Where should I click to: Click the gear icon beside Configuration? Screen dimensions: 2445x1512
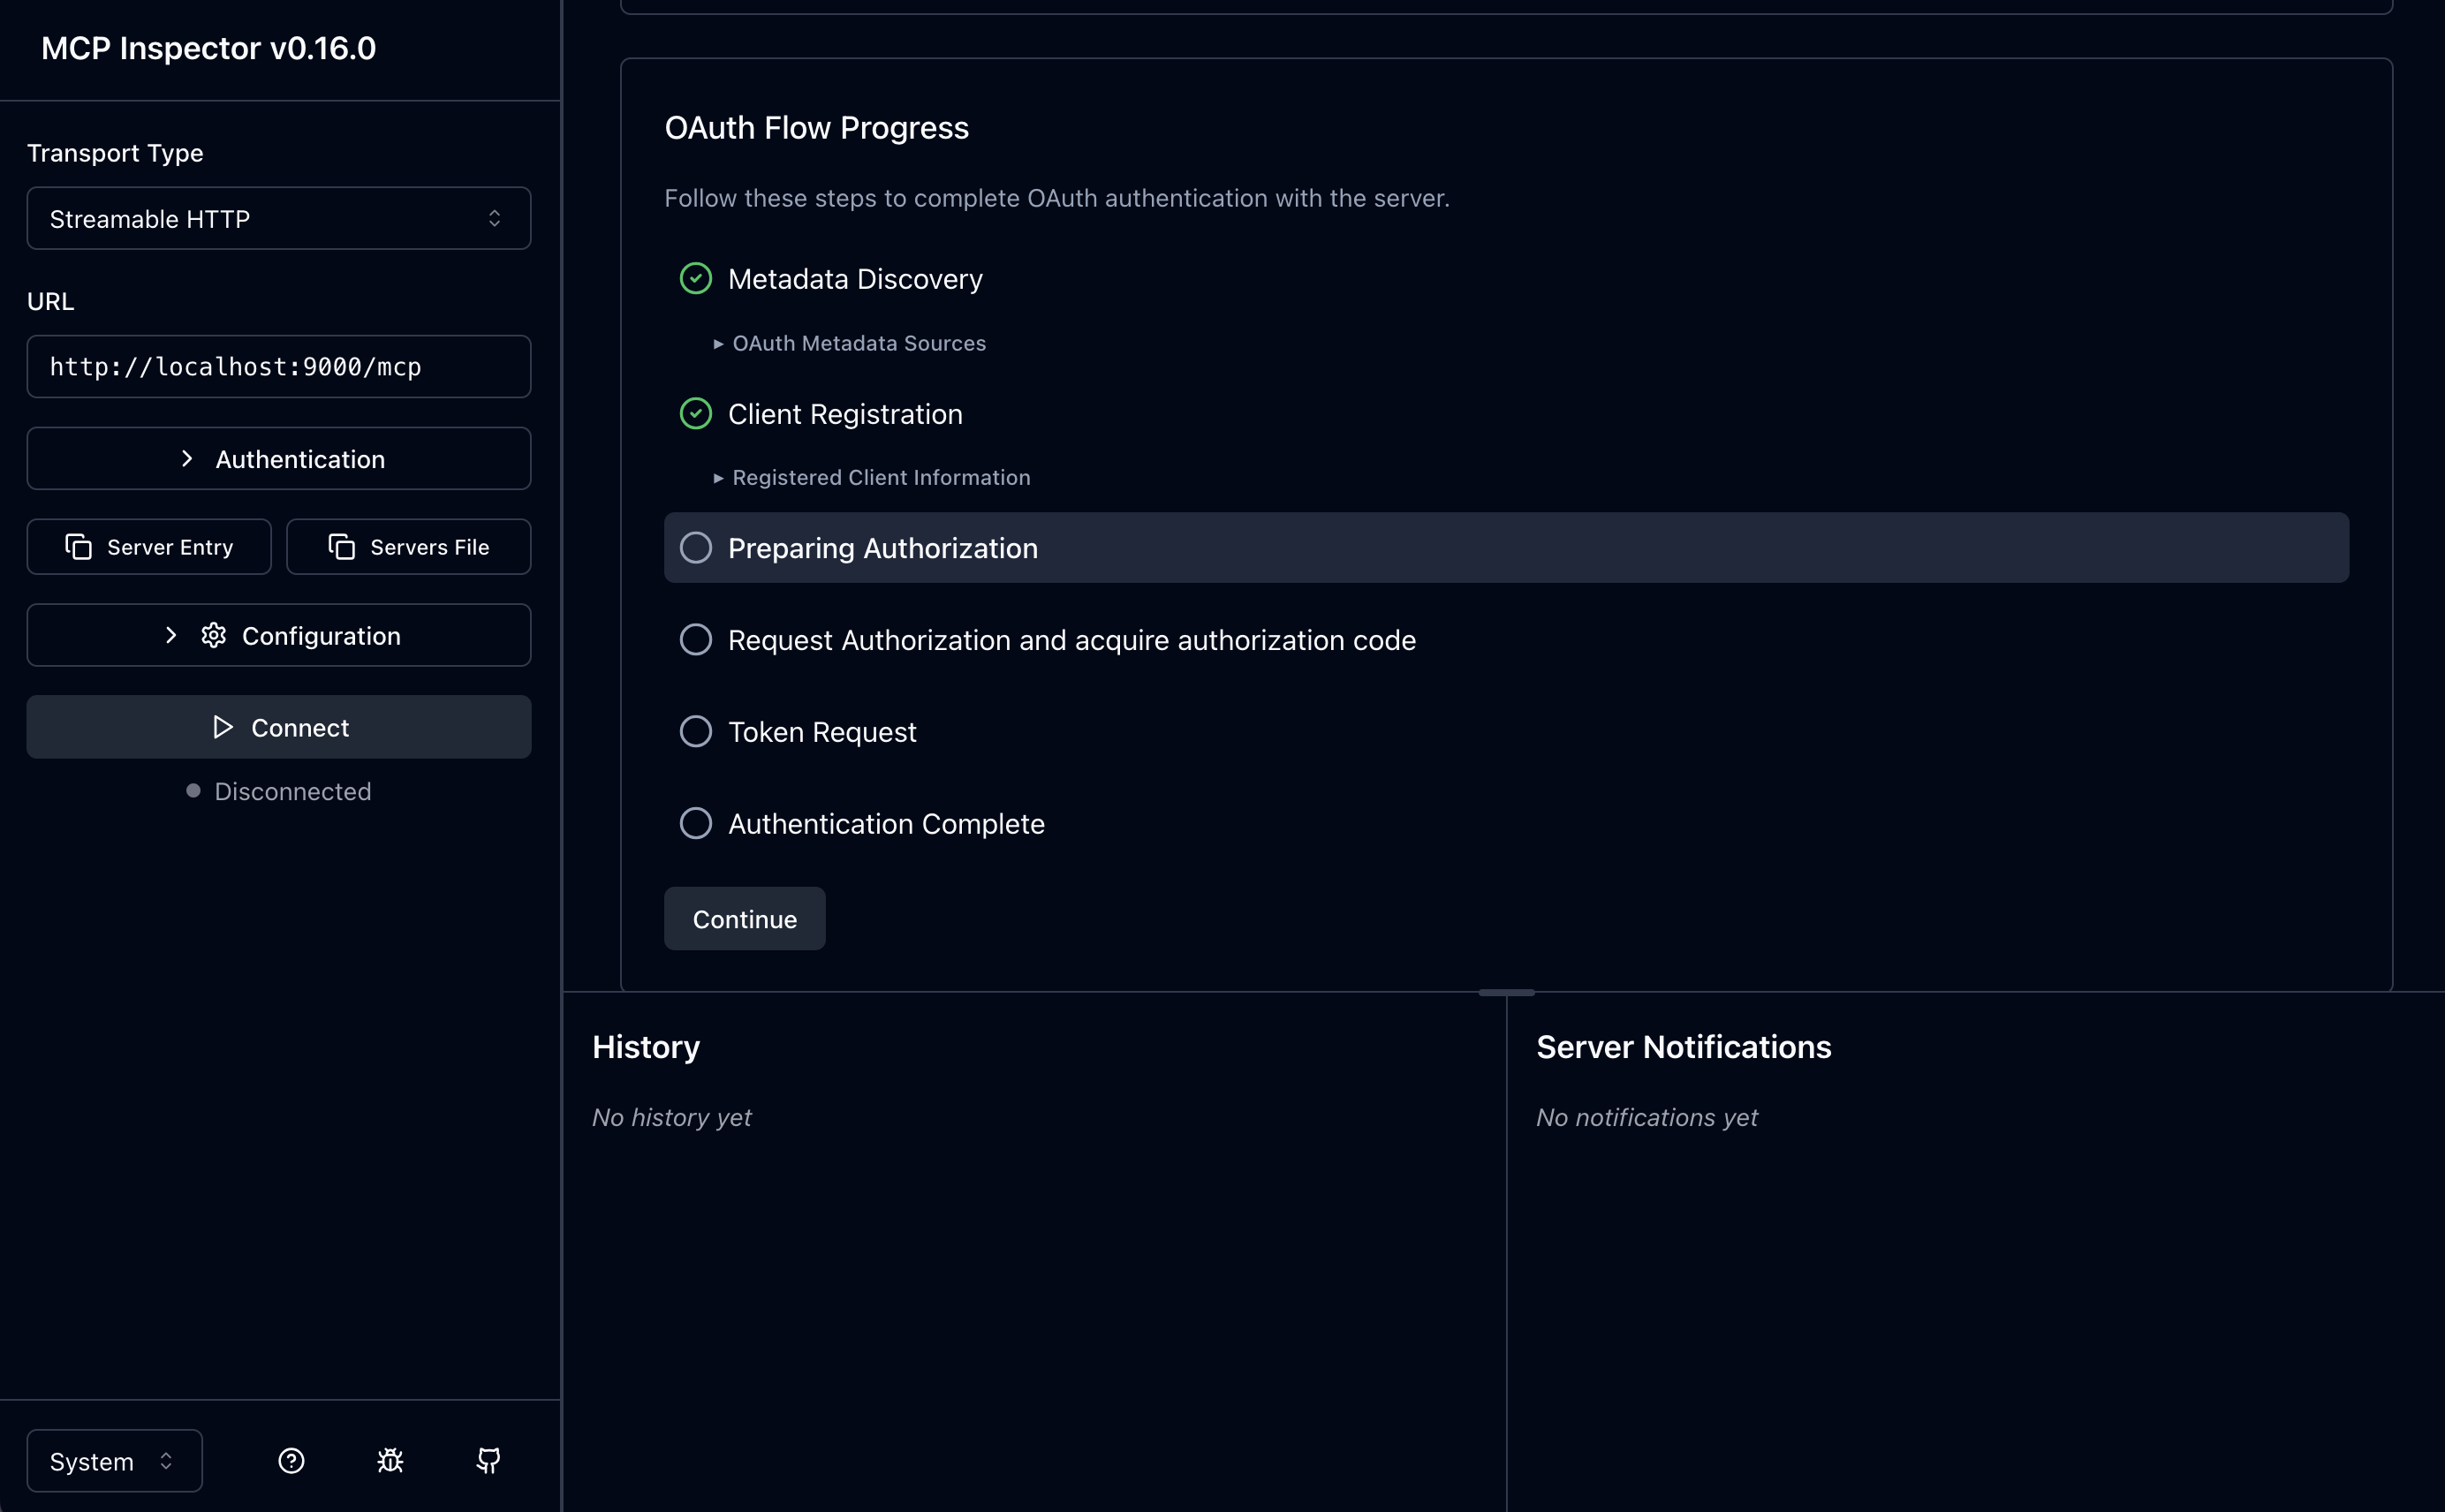click(213, 636)
